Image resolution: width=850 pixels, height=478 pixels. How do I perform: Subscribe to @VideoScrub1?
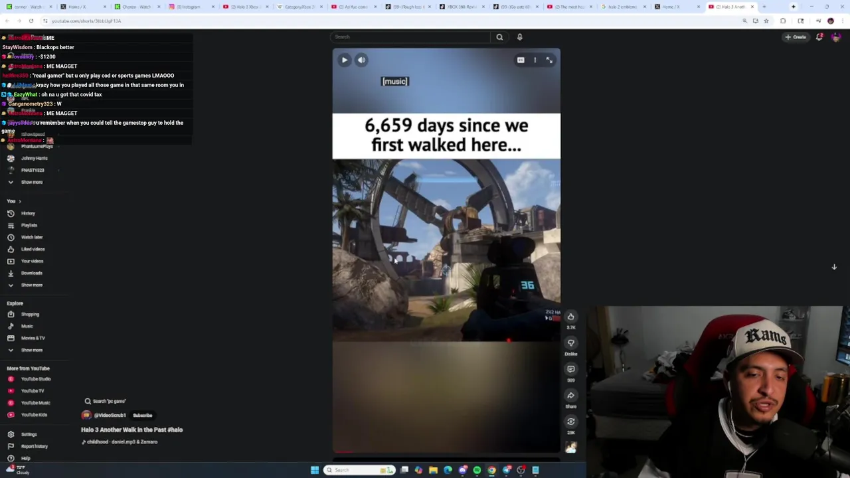tap(142, 416)
